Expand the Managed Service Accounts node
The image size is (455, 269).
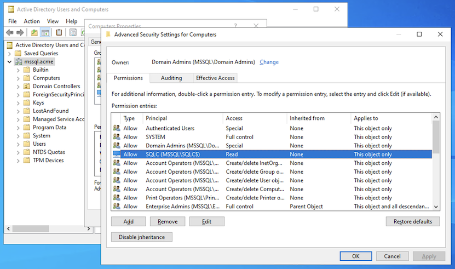click(18, 119)
